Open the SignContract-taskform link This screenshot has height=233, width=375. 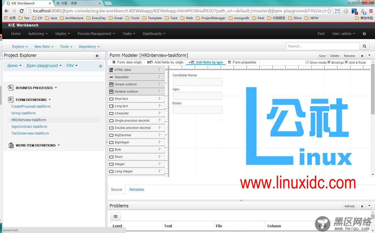pos(29,127)
